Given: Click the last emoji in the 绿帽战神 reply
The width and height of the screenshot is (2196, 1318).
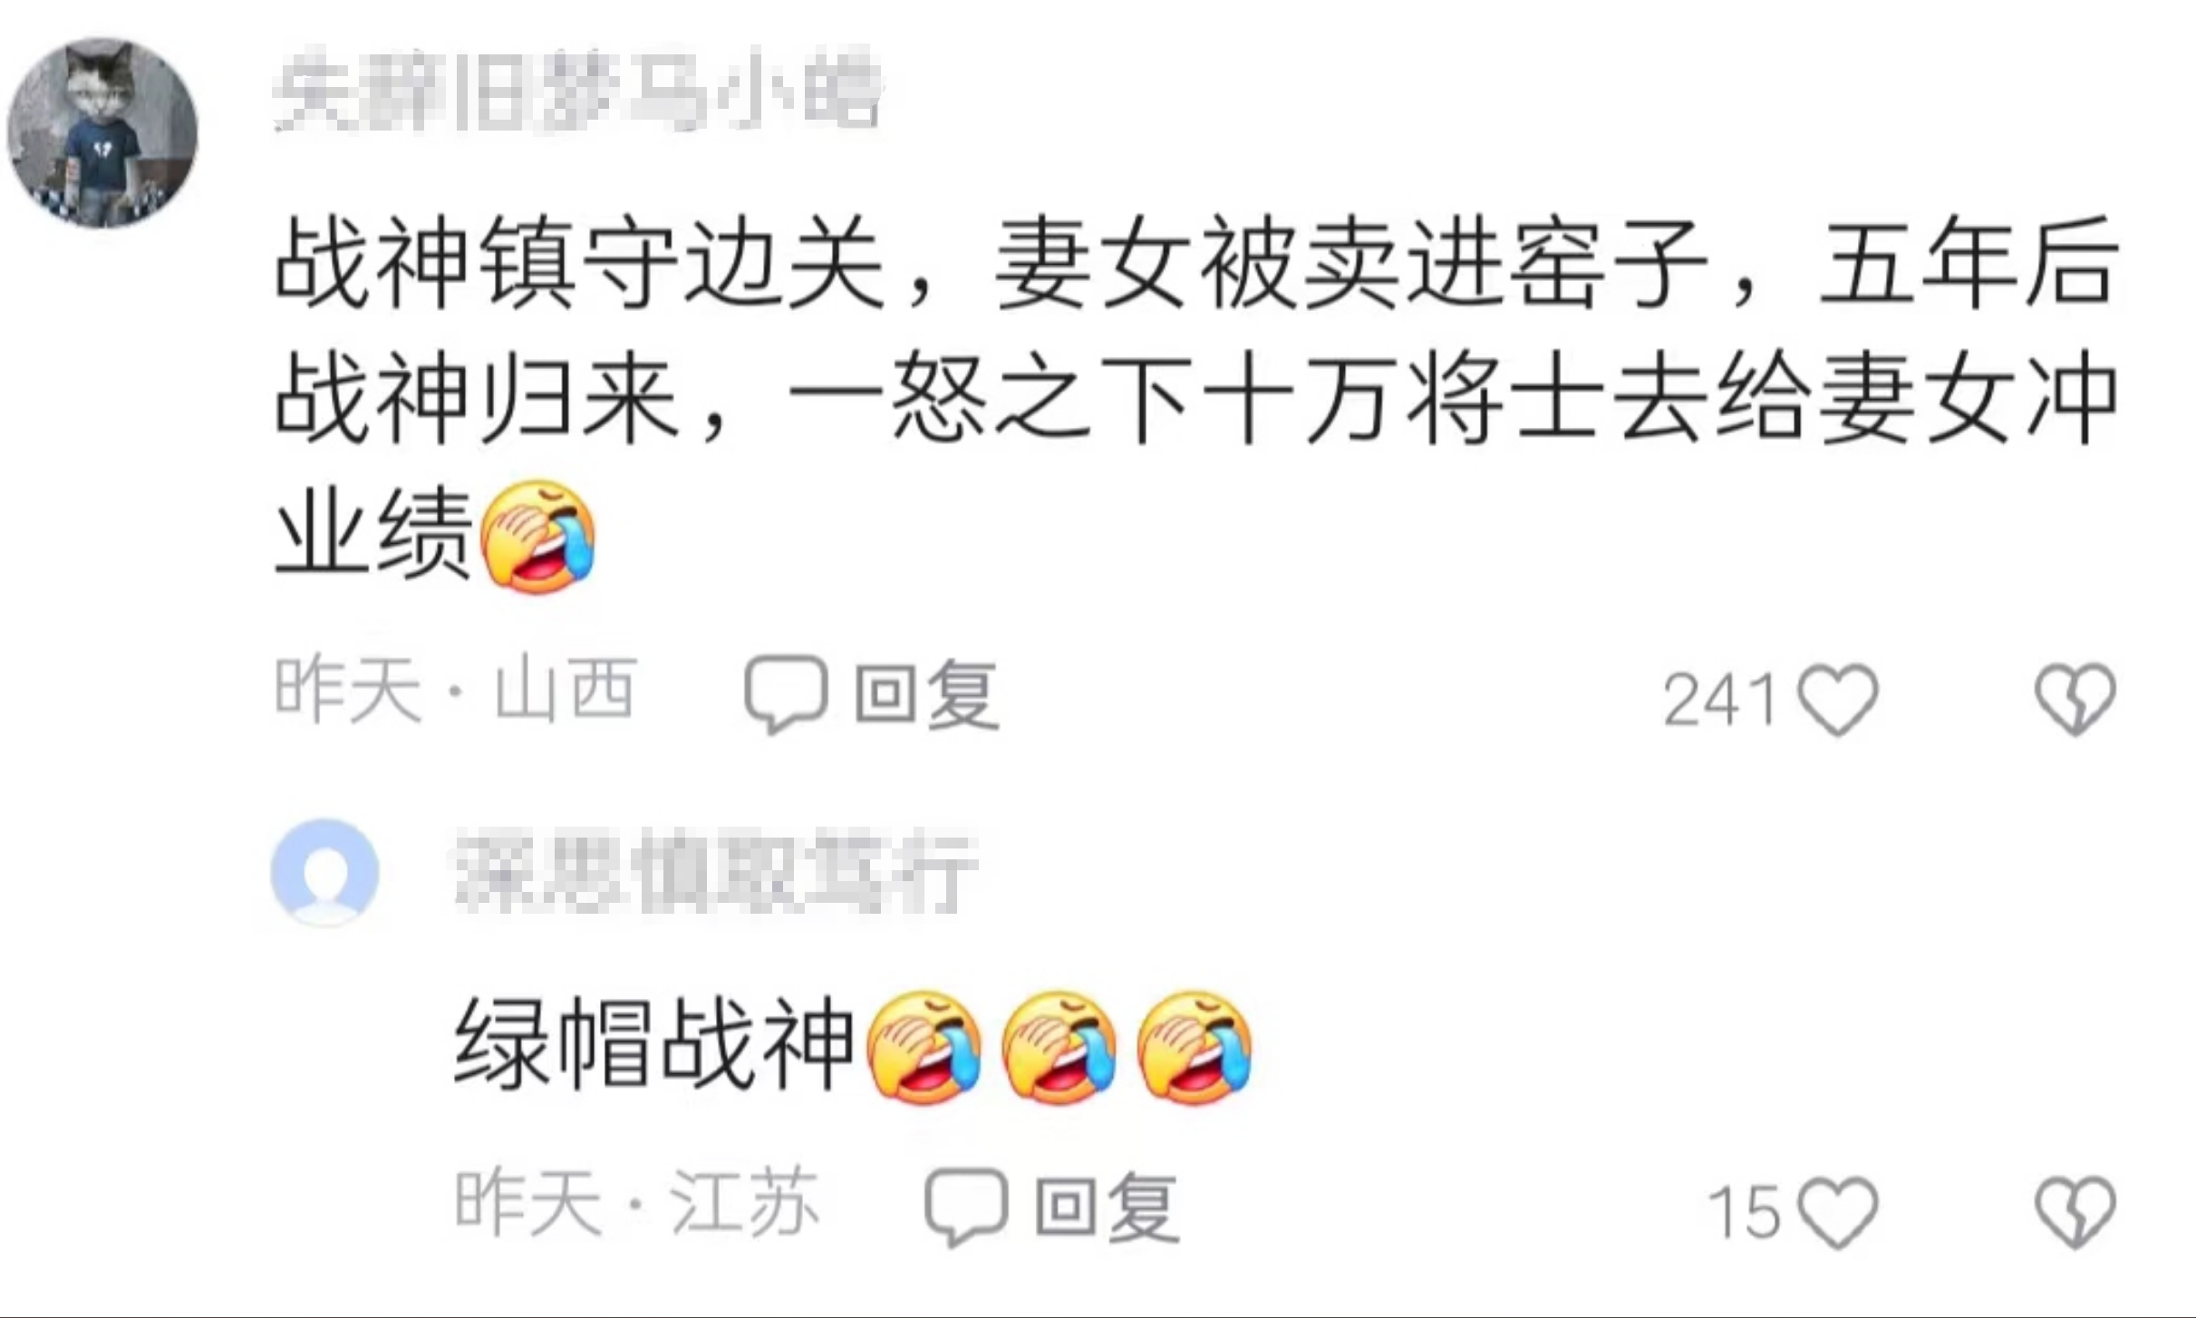Looking at the screenshot, I should [x=1195, y=1046].
